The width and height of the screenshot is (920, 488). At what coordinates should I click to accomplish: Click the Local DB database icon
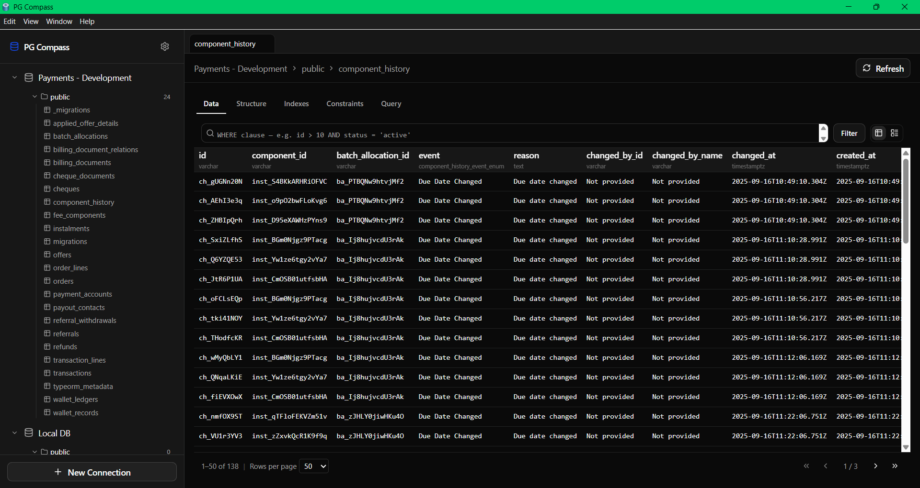29,433
